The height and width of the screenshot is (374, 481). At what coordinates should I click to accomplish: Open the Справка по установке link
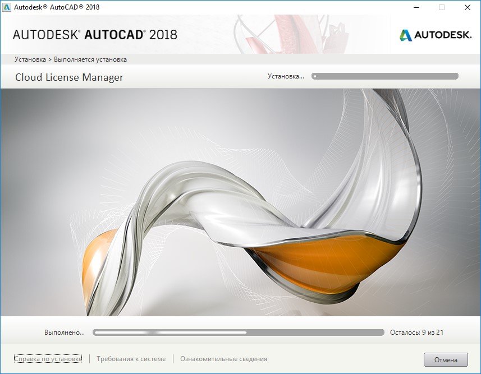(x=48, y=359)
